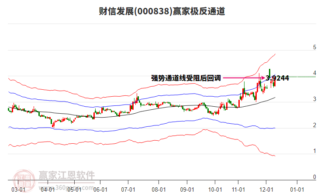
Task: Click the 03-01 date axis label
Action: [18, 189]
